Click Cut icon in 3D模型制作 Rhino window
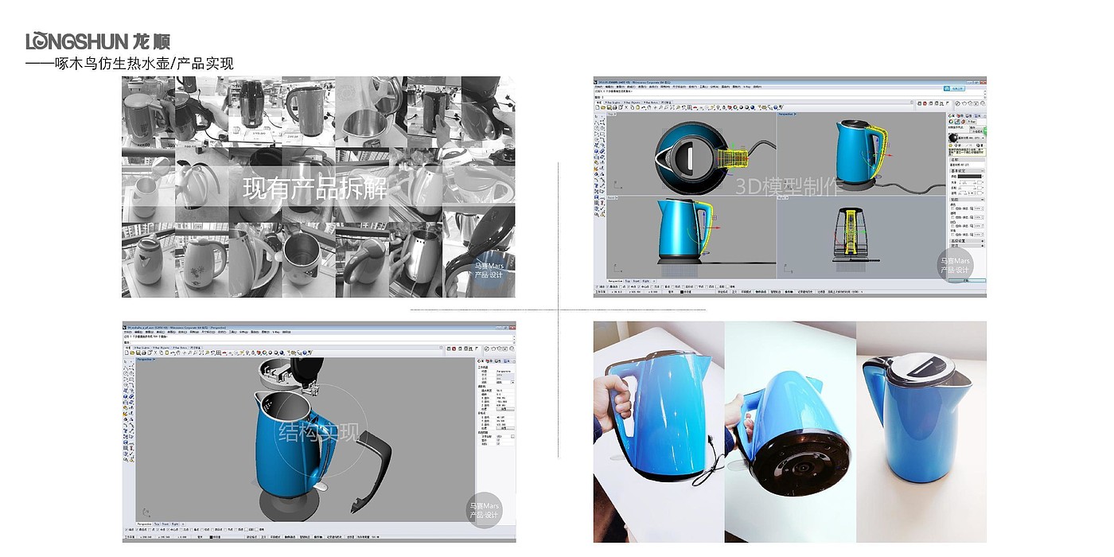Image resolution: width=1114 pixels, height=557 pixels. click(626, 107)
